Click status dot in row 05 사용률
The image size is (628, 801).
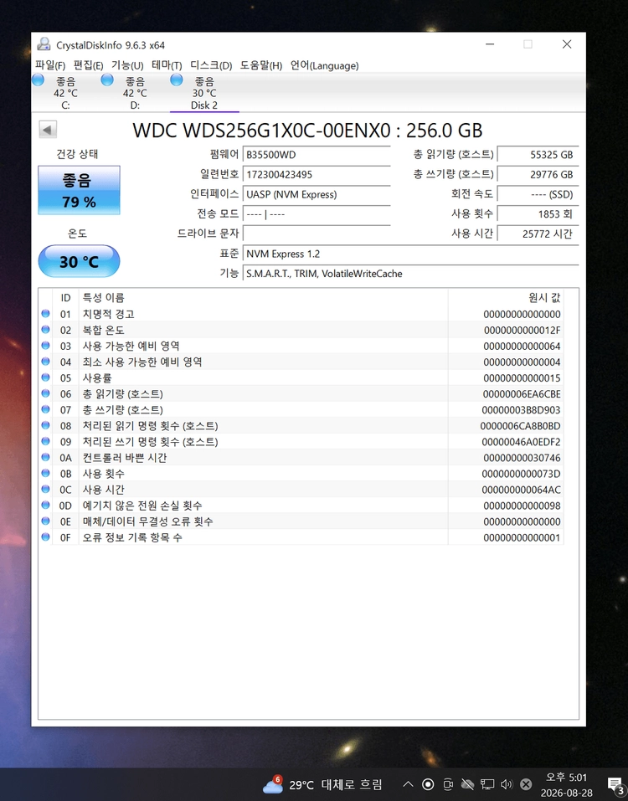coord(45,377)
